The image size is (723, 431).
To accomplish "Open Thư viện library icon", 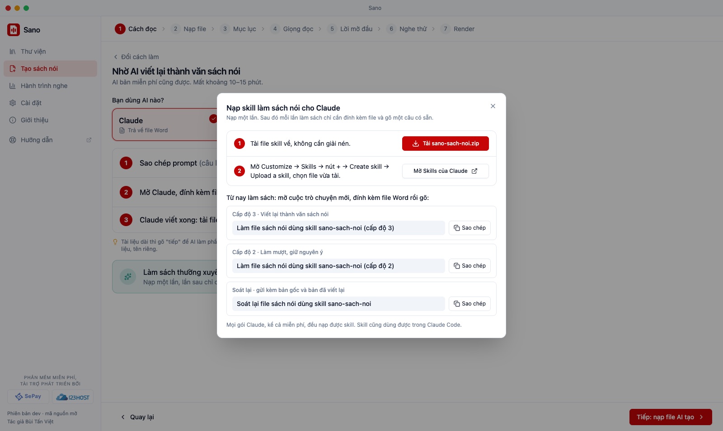I will [13, 51].
